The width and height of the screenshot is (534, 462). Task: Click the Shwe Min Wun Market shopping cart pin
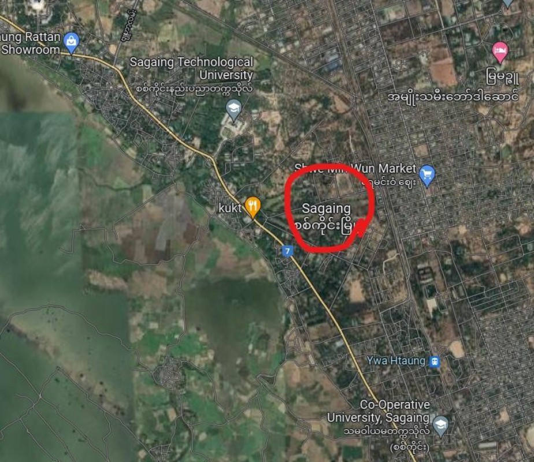[x=428, y=176]
